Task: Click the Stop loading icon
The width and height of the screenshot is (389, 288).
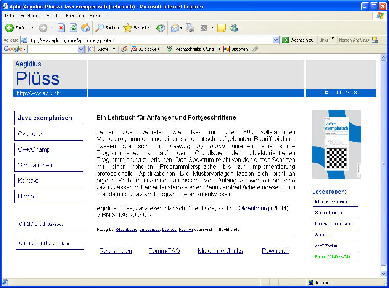Action: pyautogui.click(x=61, y=28)
